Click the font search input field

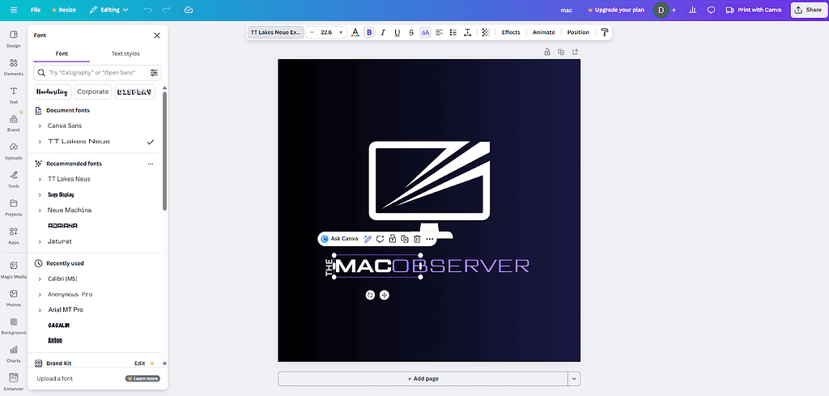pyautogui.click(x=96, y=72)
